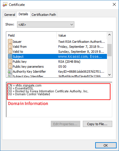This screenshot has width=119, height=151.
Task: Click the Subject field icon
Action: pos(10,57)
